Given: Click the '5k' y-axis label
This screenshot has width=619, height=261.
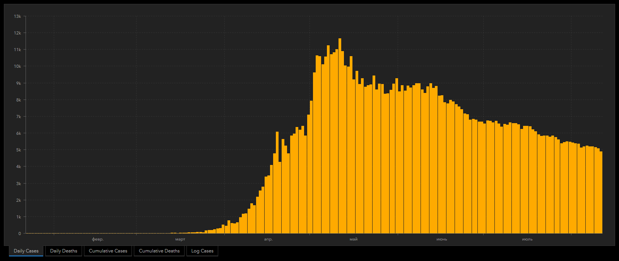Looking at the screenshot, I should point(19,150).
